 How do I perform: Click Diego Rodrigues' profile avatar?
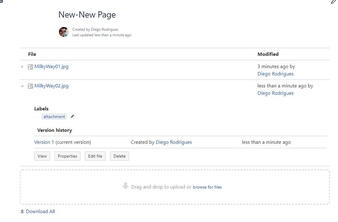64,32
